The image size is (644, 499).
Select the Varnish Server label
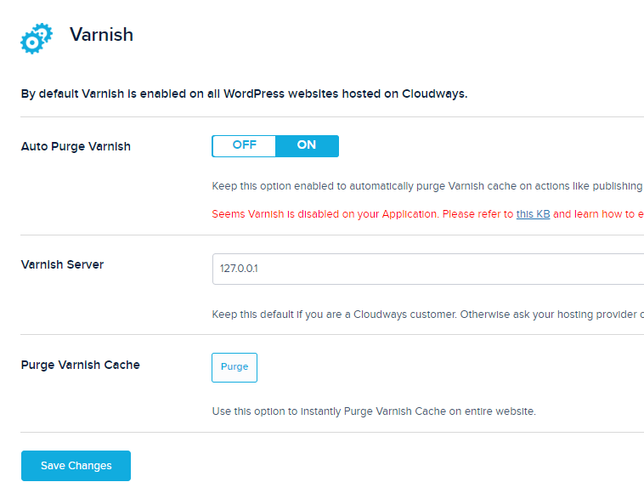click(x=62, y=264)
